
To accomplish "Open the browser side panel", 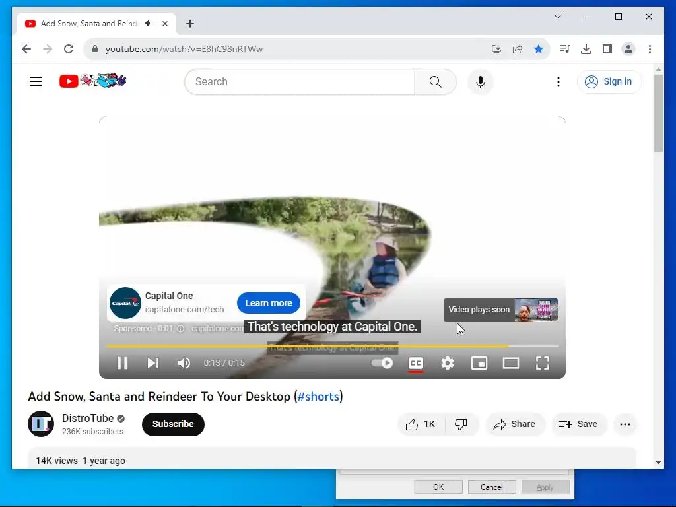I will point(607,49).
